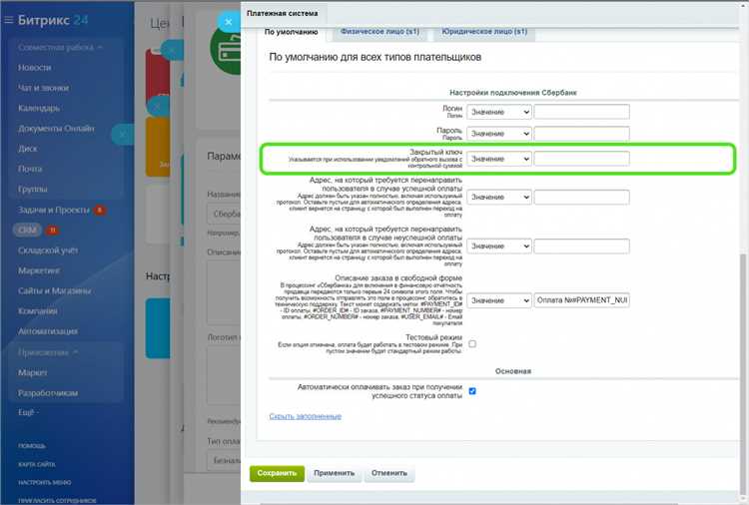Open Документы Онлайн in sidebar

pyautogui.click(x=56, y=129)
